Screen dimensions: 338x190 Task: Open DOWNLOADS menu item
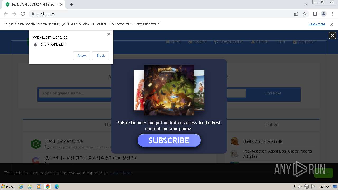(229, 42)
